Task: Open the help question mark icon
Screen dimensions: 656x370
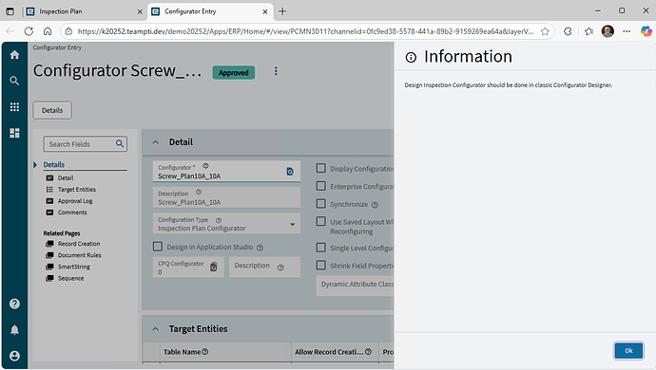Action: coord(14,304)
